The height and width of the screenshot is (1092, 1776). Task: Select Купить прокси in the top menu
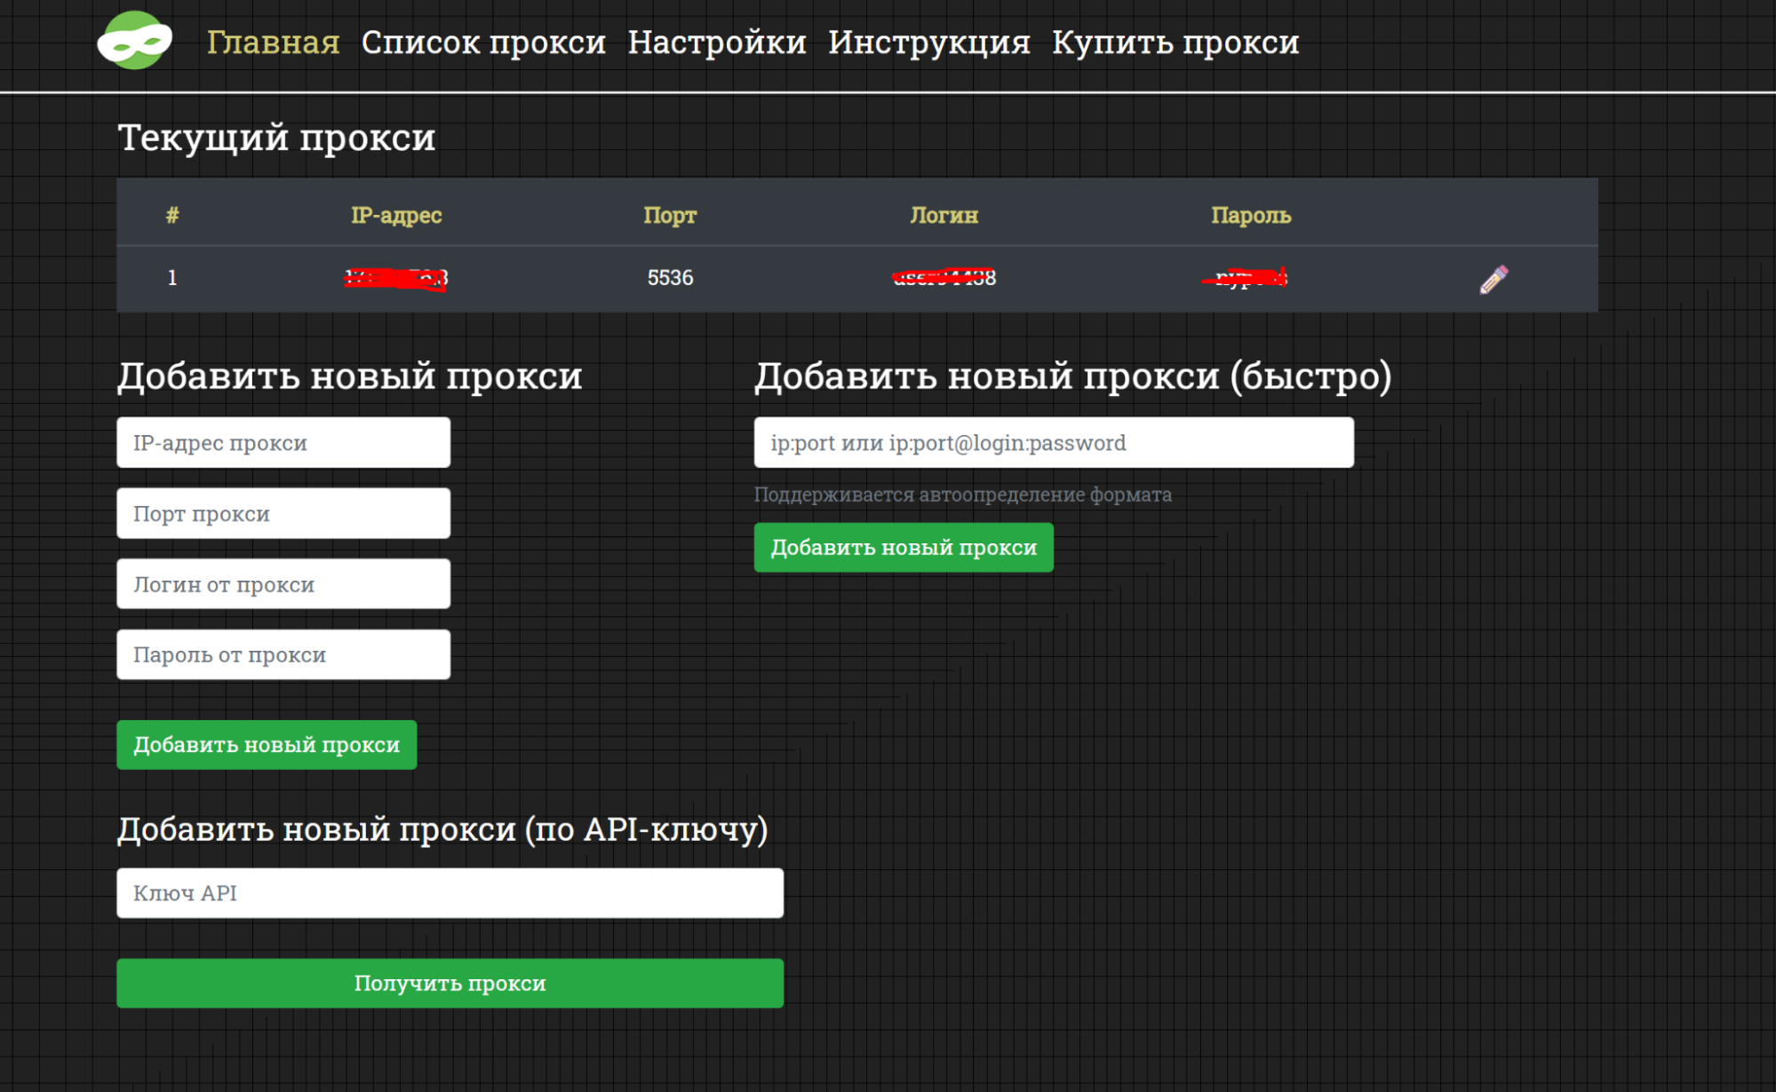(1175, 43)
